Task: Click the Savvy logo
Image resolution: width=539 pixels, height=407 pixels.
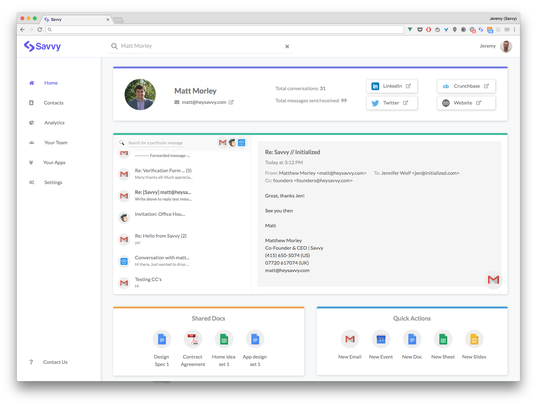Action: click(42, 46)
